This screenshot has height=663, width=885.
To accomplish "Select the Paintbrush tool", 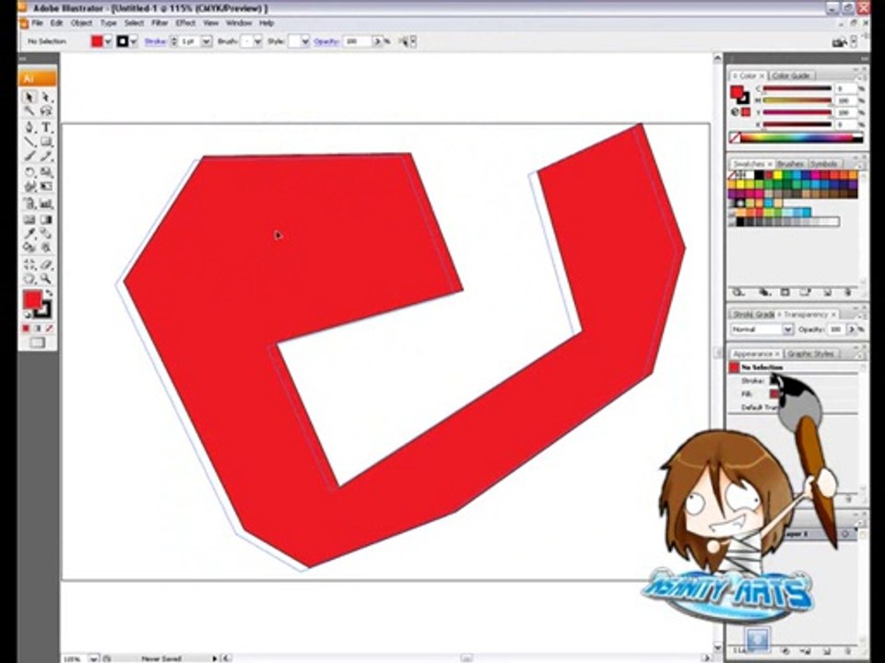I will pos(29,157).
